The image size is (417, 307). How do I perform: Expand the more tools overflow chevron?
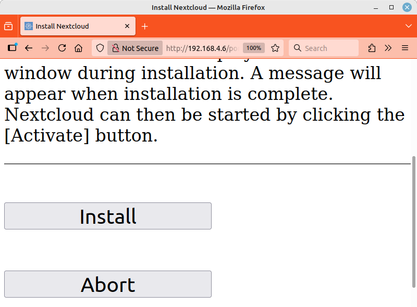(388, 48)
